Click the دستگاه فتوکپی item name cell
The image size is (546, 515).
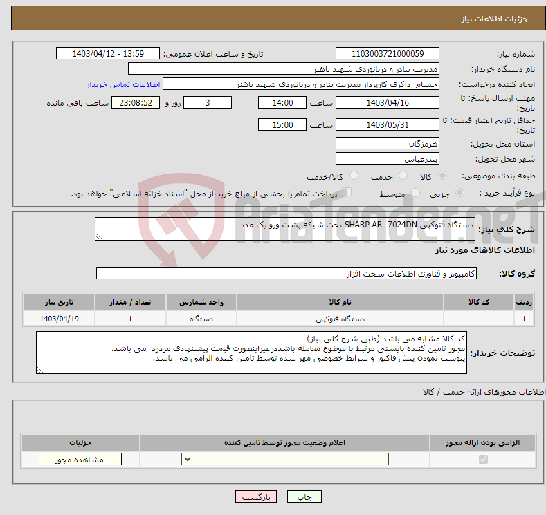click(340, 319)
